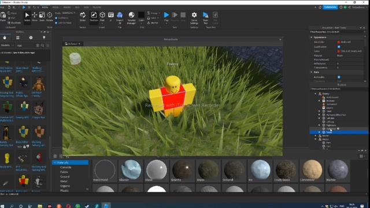Image resolution: width=370 pixels, height=208 pixels.
Task: Switch to the Baseplate viewport tab
Action: tap(72, 44)
